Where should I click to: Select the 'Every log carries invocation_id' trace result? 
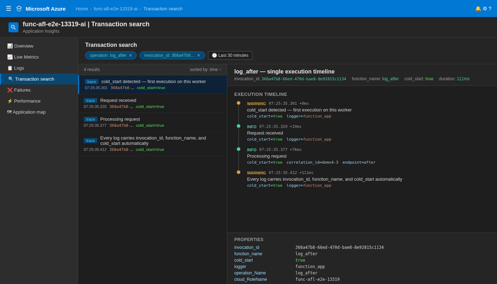point(153,143)
